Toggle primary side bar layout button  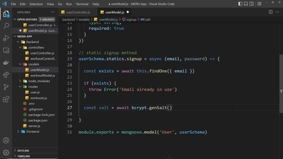click(x=240, y=4)
